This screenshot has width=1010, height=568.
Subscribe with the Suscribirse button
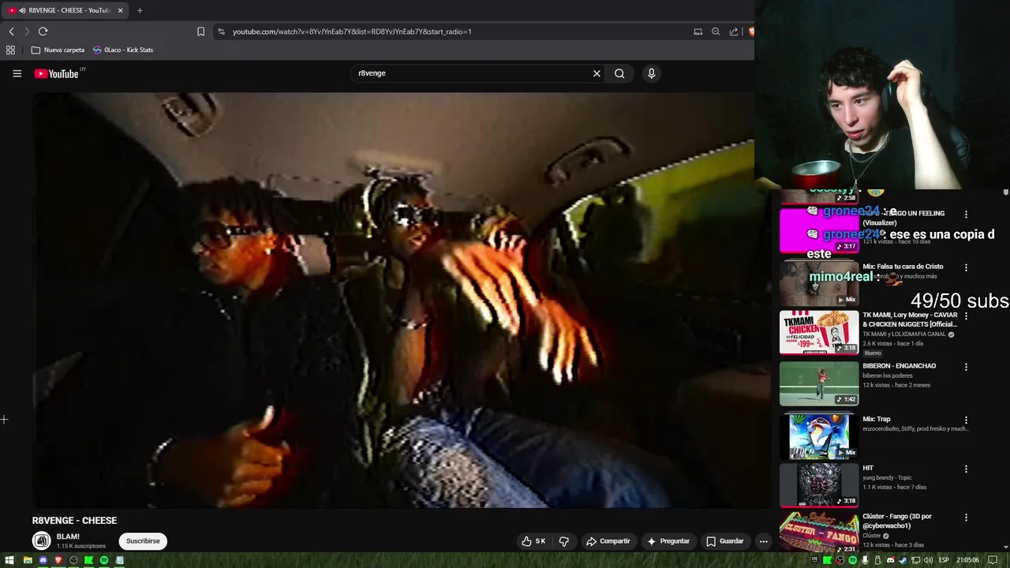pyautogui.click(x=143, y=541)
